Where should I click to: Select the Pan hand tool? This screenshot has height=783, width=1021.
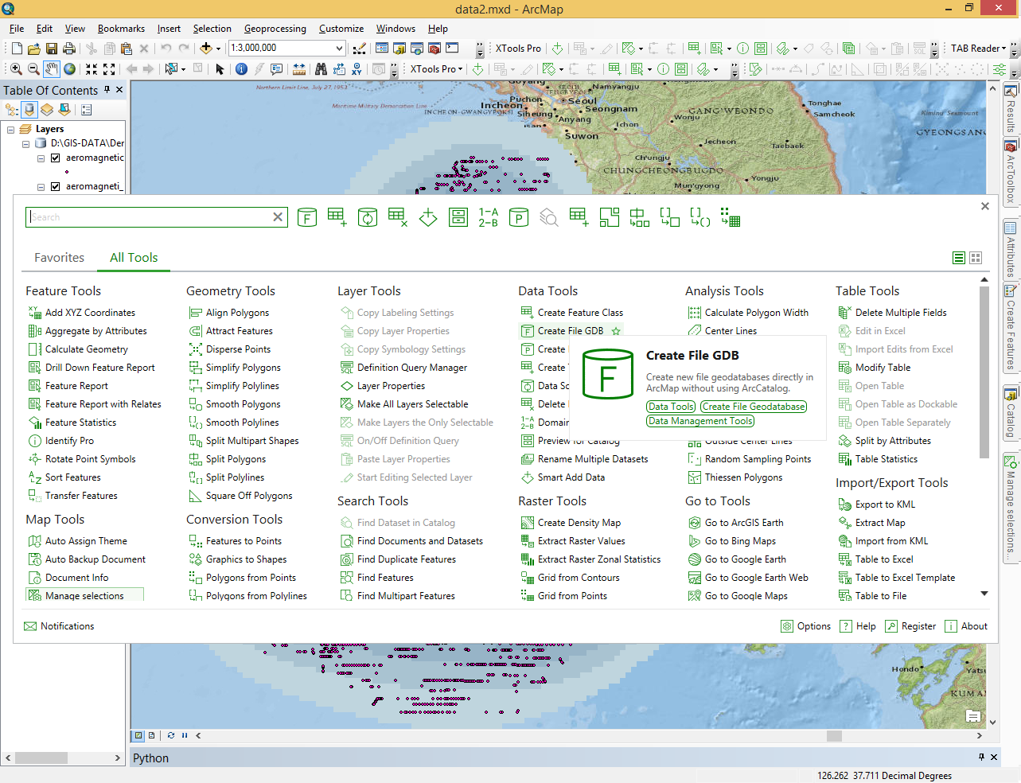[52, 69]
